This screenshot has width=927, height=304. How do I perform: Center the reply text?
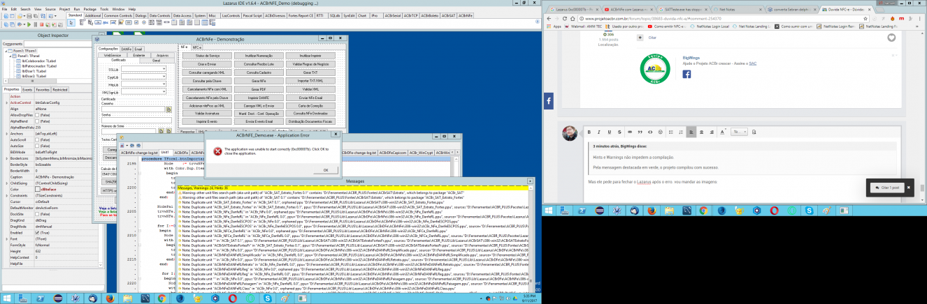(x=701, y=132)
